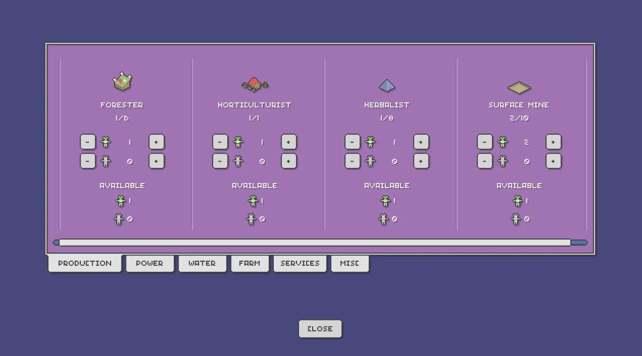Image resolution: width=642 pixels, height=356 pixels.
Task: Click the Surface Mine tile icon
Action: 519,87
